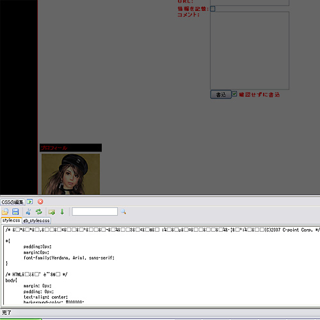Uncheck the 確認せずに書込 checkbox

(x=234, y=94)
